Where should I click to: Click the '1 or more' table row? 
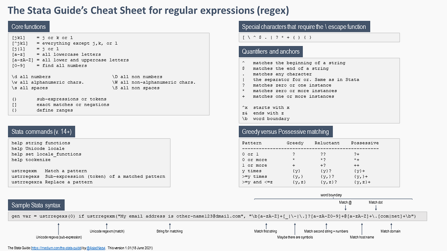point(301,165)
